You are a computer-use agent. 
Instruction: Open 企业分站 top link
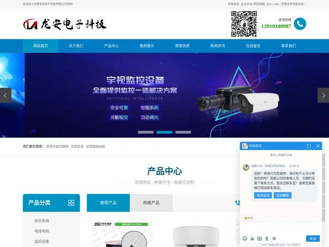pos(246,4)
